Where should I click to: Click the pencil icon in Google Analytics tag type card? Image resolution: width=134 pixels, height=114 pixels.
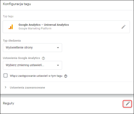(x=123, y=27)
